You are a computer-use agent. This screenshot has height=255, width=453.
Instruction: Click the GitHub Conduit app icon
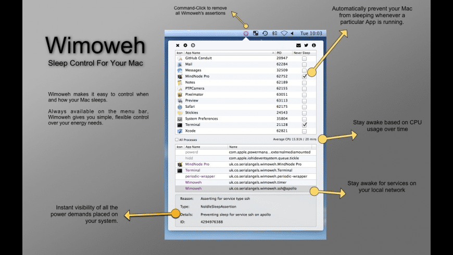[180, 58]
